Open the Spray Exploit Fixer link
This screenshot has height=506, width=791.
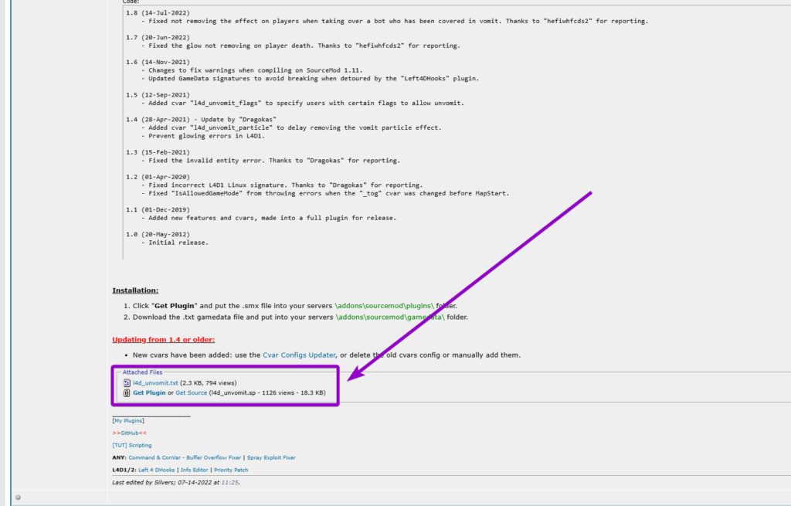[x=270, y=457]
